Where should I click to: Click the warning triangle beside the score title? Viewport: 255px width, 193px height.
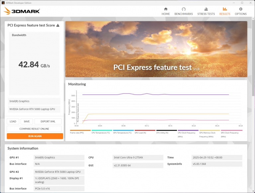click(x=58, y=25)
